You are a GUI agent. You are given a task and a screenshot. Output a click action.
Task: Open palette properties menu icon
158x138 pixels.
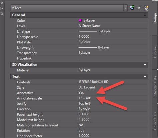2,14
